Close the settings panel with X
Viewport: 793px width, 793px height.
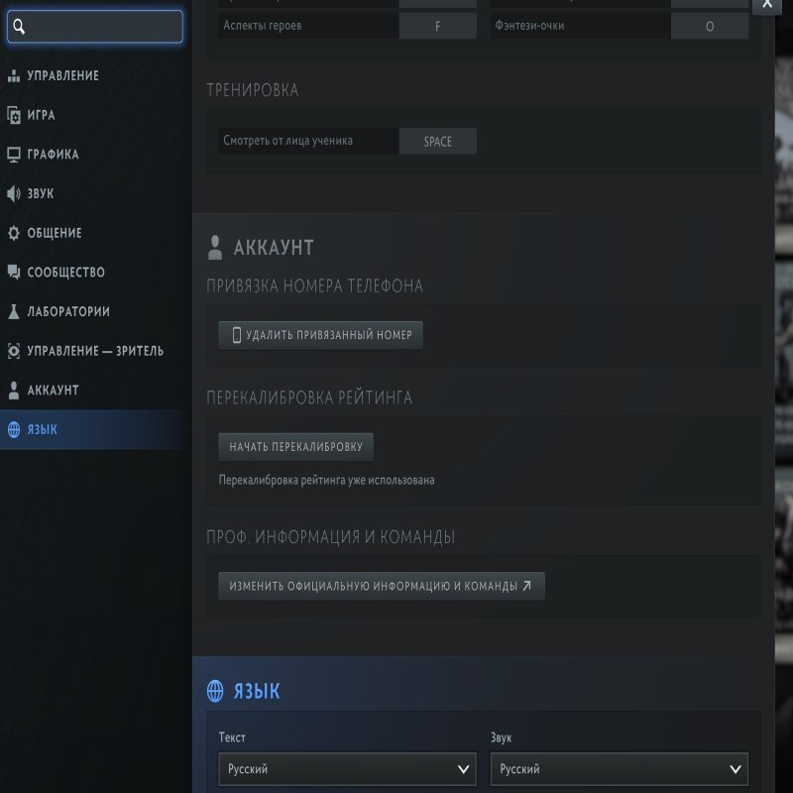(x=766, y=5)
